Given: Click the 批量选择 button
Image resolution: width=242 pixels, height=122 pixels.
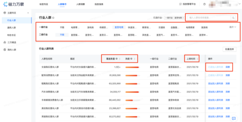Looking at the screenshot, I should click(x=229, y=49).
